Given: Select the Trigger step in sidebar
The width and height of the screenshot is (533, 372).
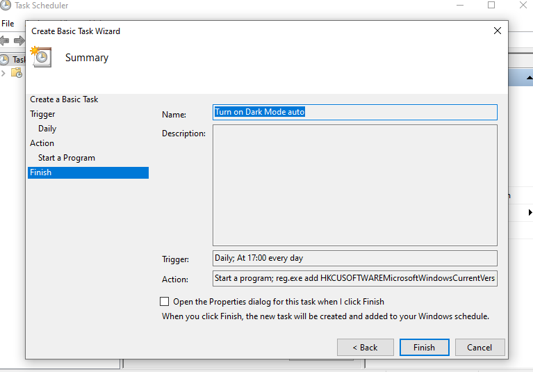Looking at the screenshot, I should click(x=42, y=114).
